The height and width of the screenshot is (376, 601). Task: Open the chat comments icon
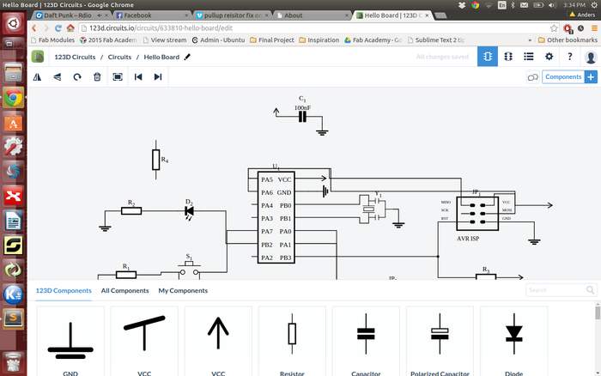(x=533, y=77)
